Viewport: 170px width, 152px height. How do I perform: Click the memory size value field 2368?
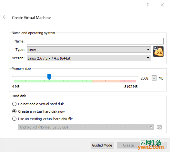pyautogui.click(x=146, y=78)
